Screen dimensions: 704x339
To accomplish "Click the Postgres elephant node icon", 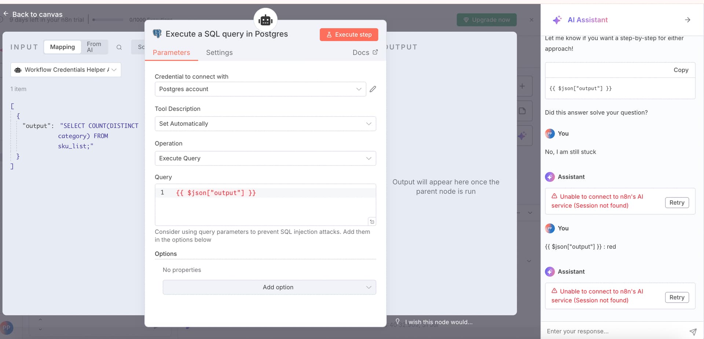I will click(157, 34).
